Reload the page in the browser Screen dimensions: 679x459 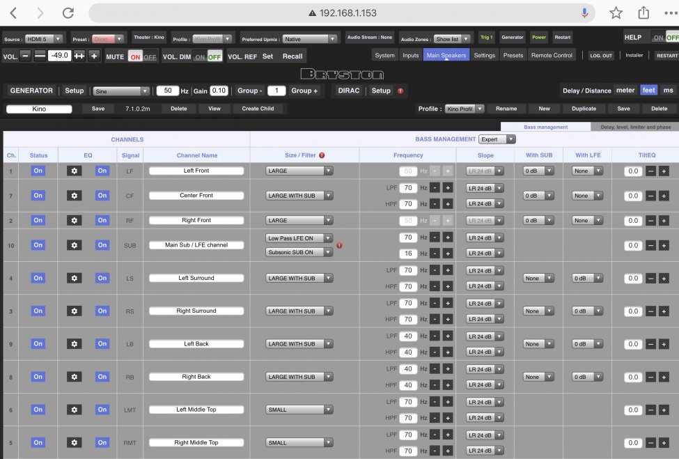click(68, 13)
